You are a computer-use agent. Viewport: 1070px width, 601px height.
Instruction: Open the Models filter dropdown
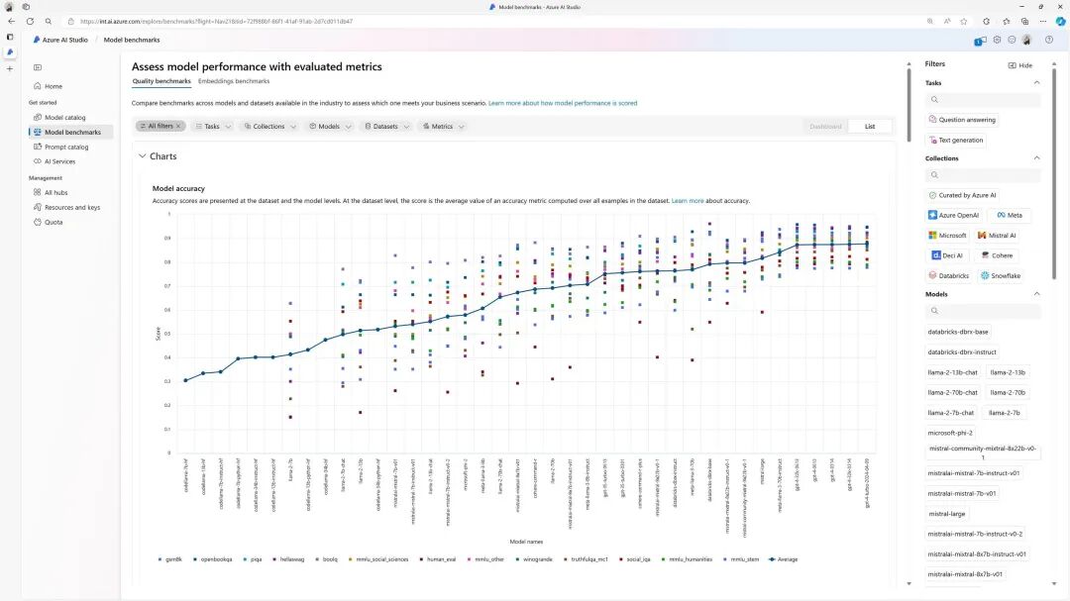(x=330, y=126)
